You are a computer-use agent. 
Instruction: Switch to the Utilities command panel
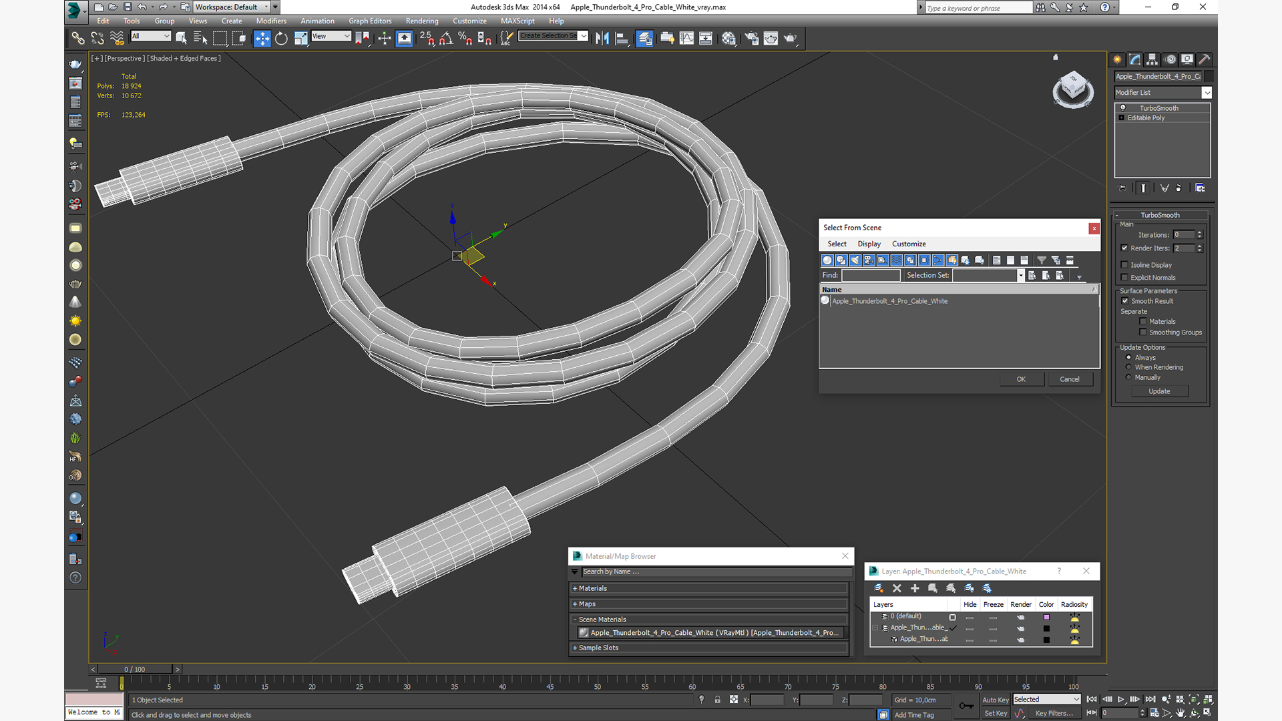(1205, 59)
